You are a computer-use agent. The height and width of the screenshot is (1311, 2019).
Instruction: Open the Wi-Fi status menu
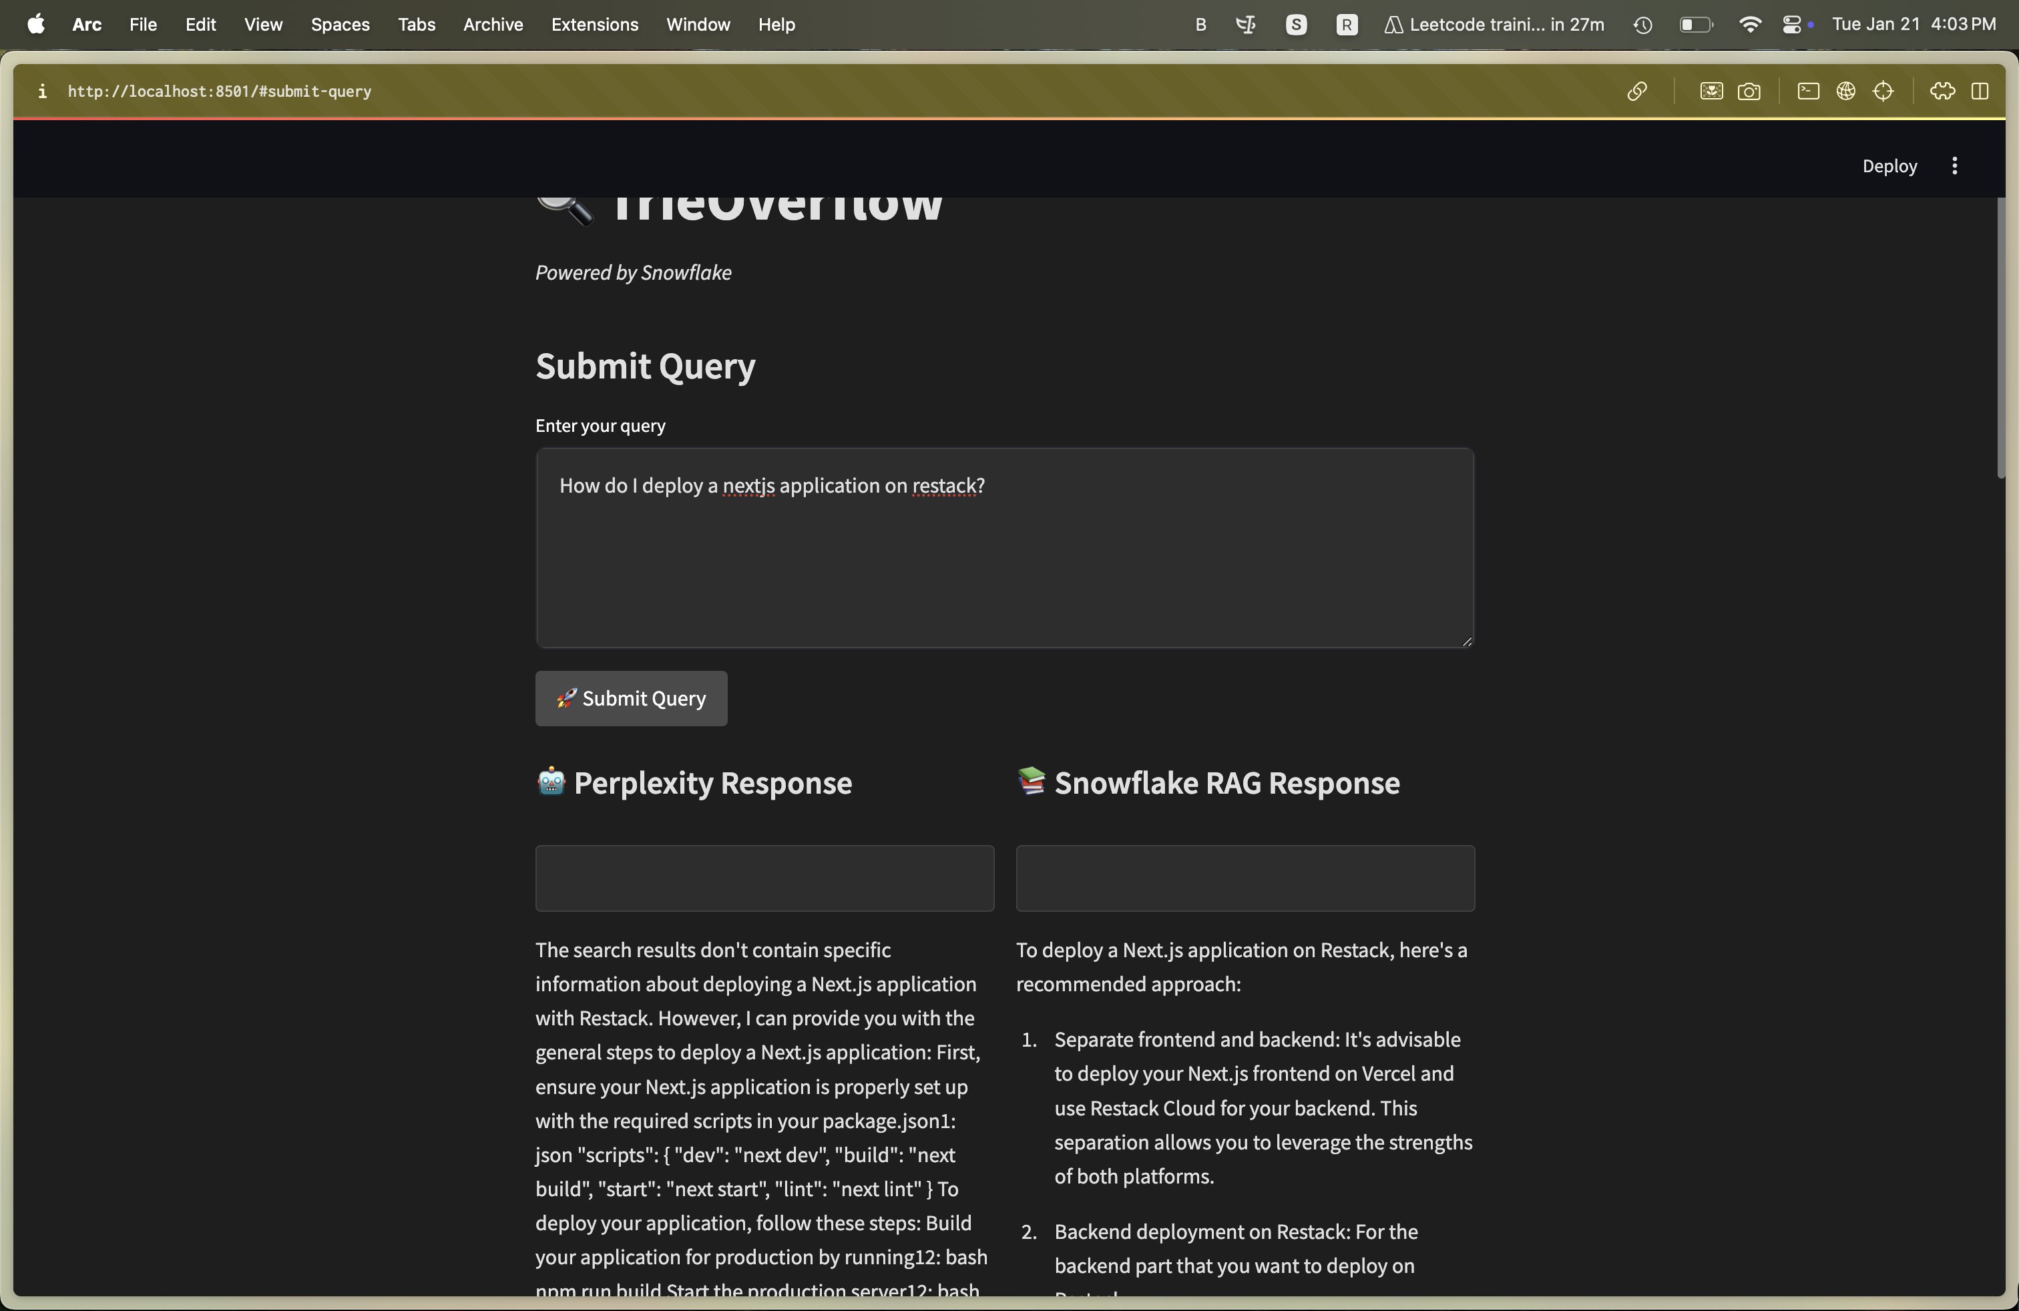coord(1749,25)
